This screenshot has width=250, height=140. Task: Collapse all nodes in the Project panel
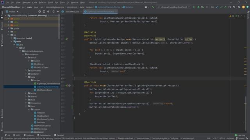tap(48, 12)
